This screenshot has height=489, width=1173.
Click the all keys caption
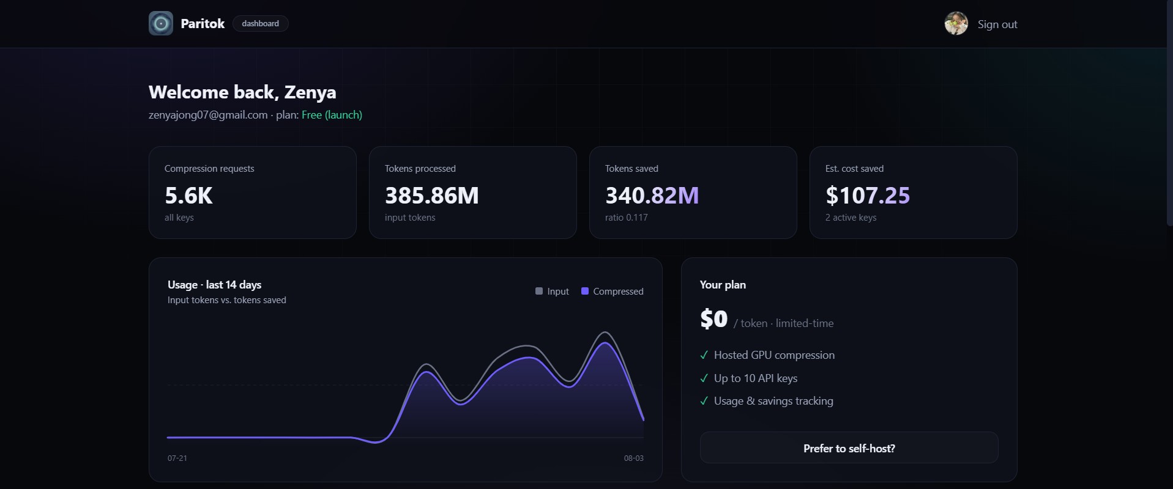179,218
